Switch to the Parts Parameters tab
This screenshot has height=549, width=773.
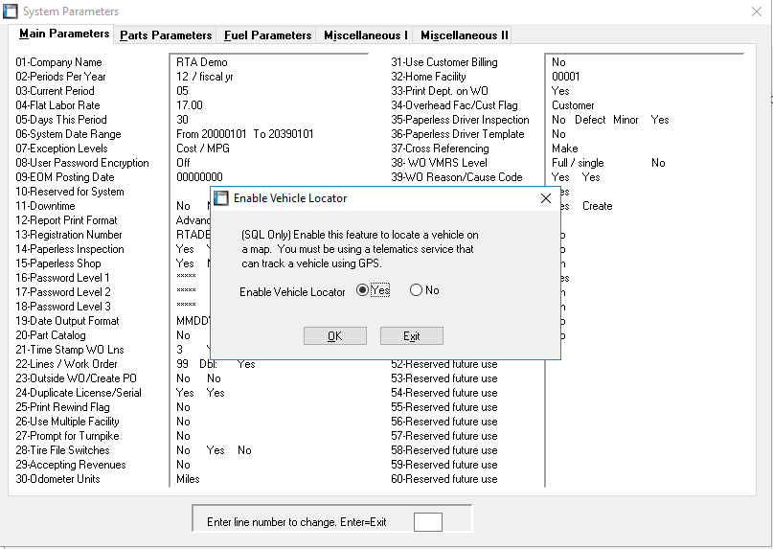pos(164,35)
